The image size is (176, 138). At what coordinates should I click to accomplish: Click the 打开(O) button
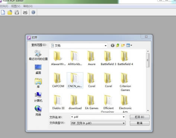pyautogui.click(x=140, y=117)
